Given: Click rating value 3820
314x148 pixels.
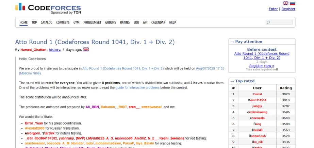Looking at the screenshot, I should click(286, 94).
